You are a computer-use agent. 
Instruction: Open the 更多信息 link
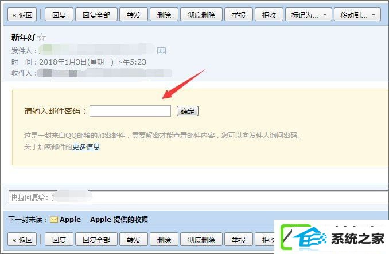86,146
